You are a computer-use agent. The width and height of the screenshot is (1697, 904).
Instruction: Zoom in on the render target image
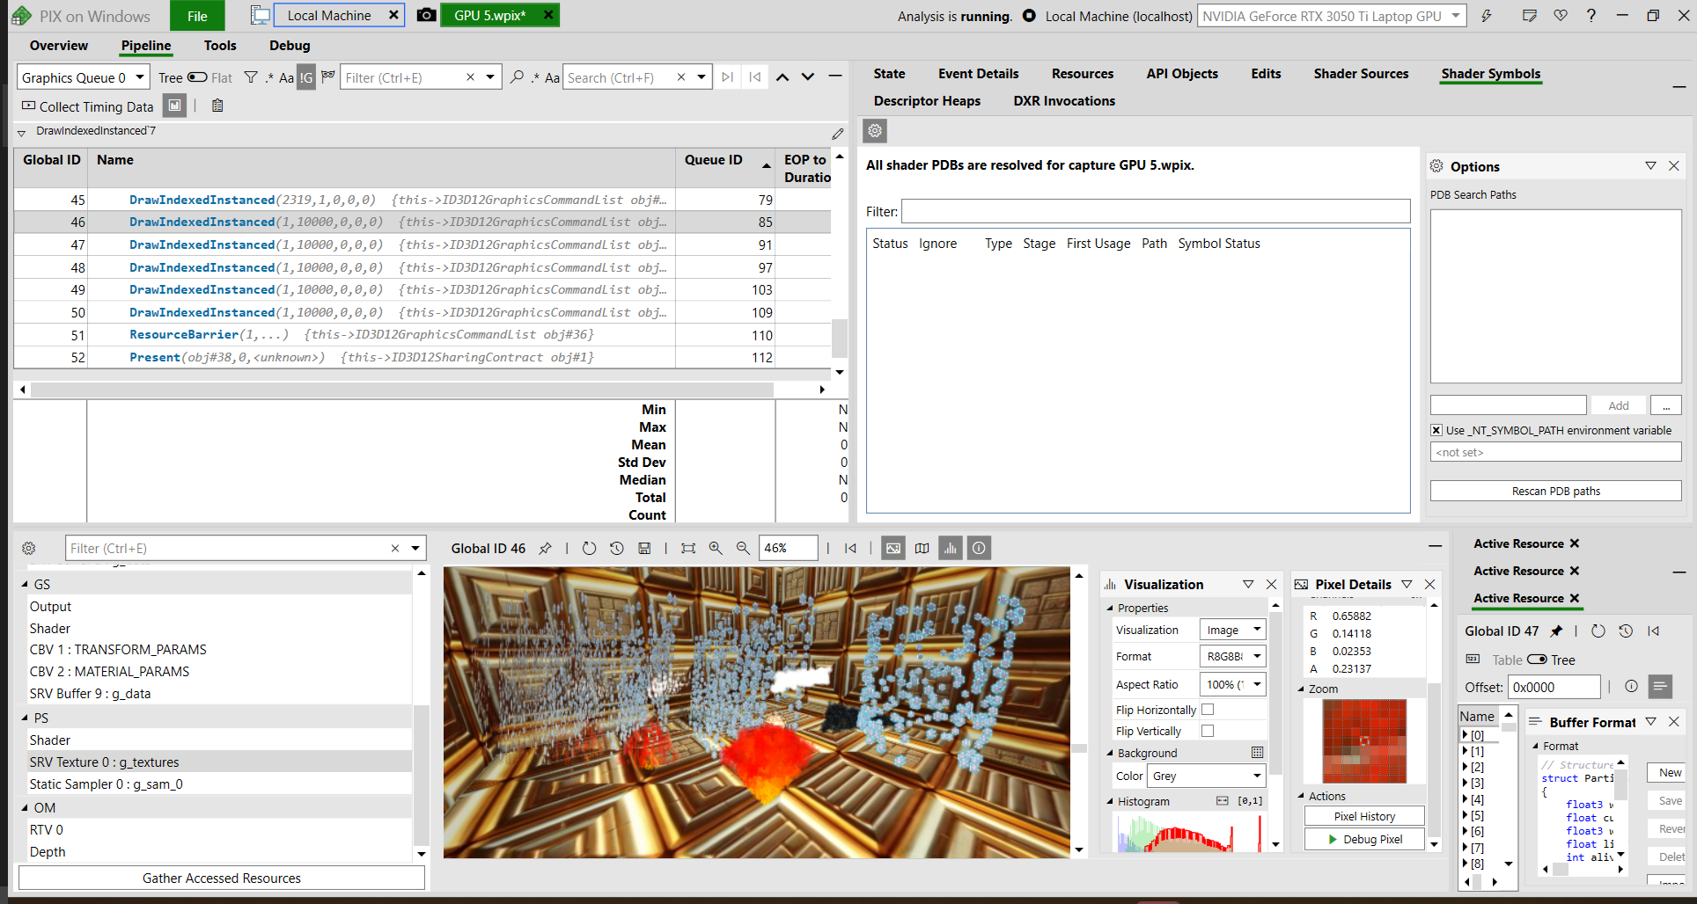point(716,548)
